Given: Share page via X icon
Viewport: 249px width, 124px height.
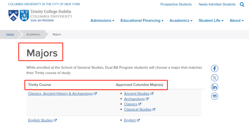Looking at the screenshot, I should (215, 78).
